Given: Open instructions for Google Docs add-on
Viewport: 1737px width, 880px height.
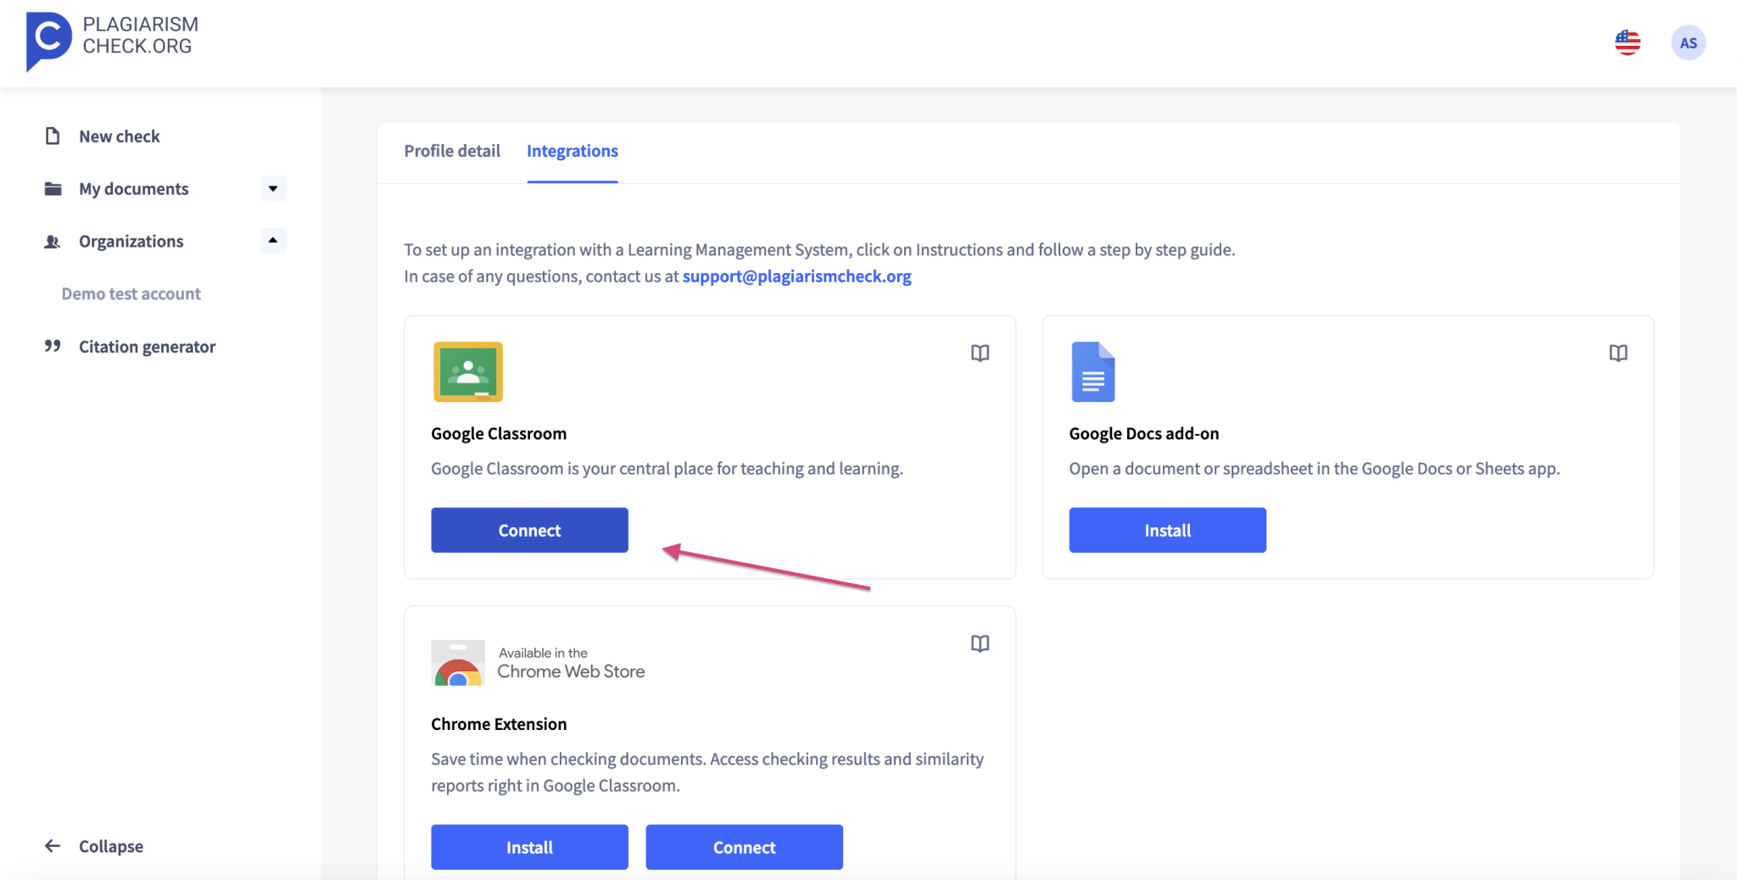Looking at the screenshot, I should [x=1618, y=353].
